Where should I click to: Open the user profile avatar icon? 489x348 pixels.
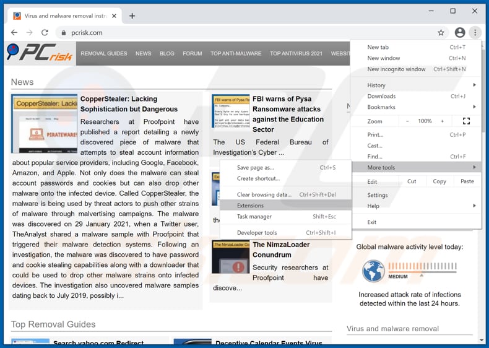pos(459,32)
